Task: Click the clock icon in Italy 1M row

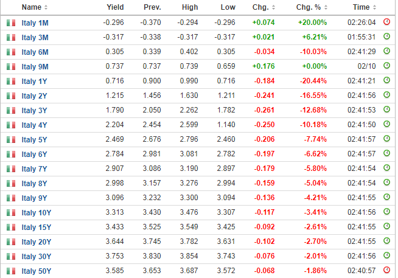Action: click(x=386, y=22)
